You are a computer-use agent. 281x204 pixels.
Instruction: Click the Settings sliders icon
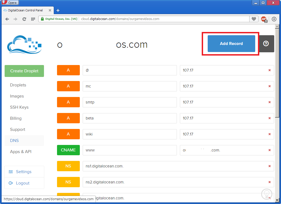point(11,172)
